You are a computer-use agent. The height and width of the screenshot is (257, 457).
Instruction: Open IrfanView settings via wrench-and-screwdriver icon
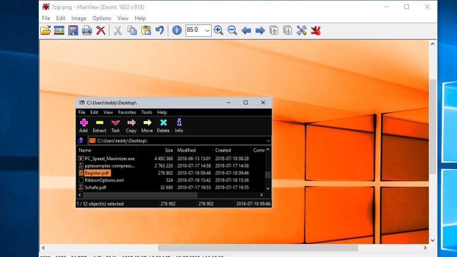point(301,30)
